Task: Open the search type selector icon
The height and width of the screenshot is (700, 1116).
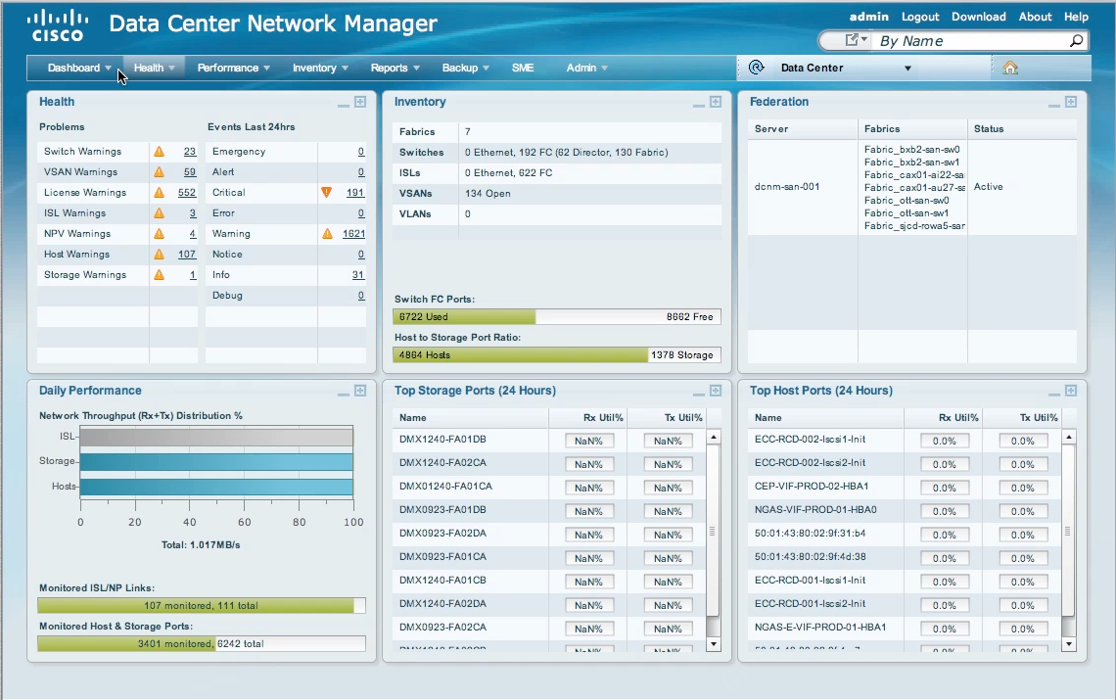Action: pyautogui.click(x=856, y=40)
